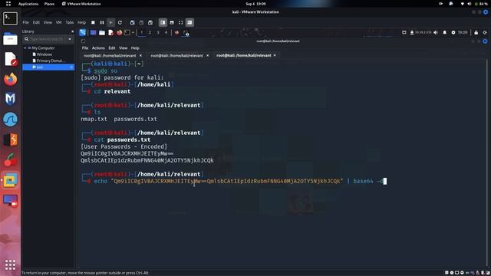Image resolution: width=491 pixels, height=276 pixels.
Task: Toggle the VMware library sidebar view
Action: (x=163, y=22)
